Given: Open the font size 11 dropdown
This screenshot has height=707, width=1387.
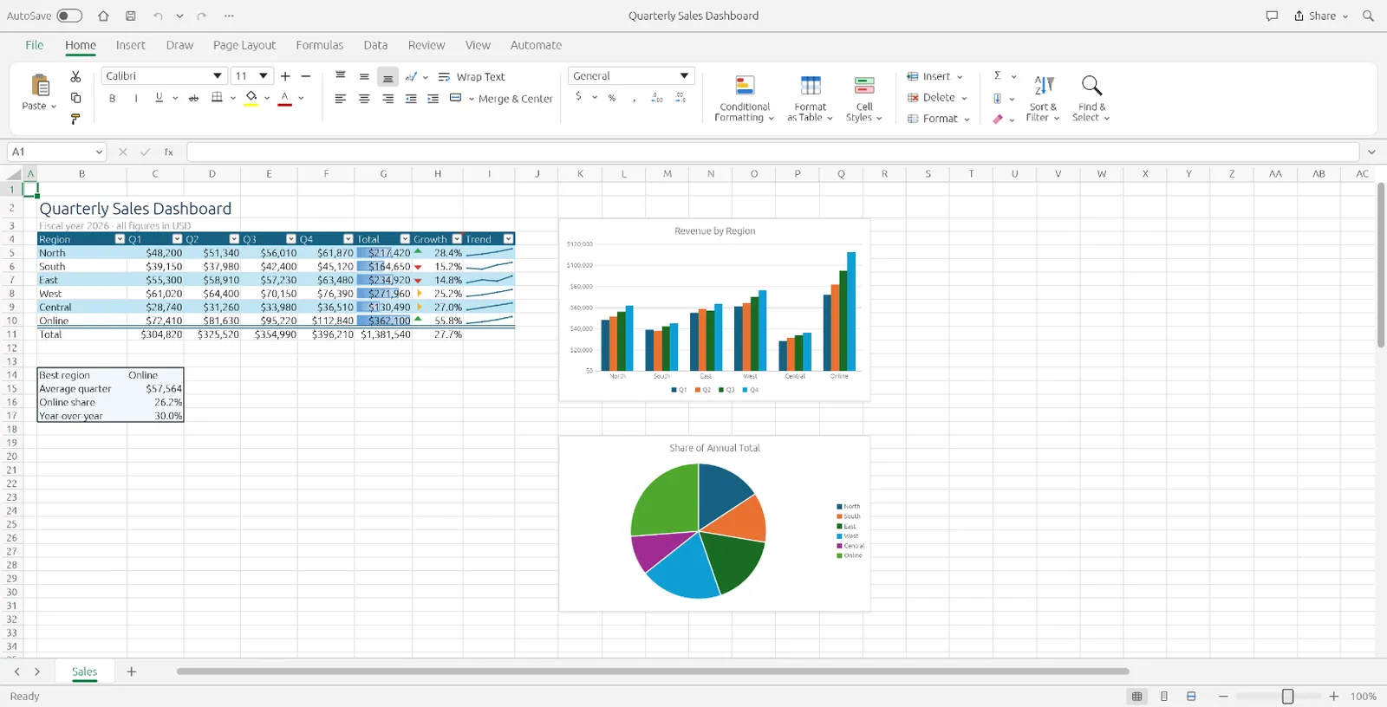Looking at the screenshot, I should (x=264, y=76).
